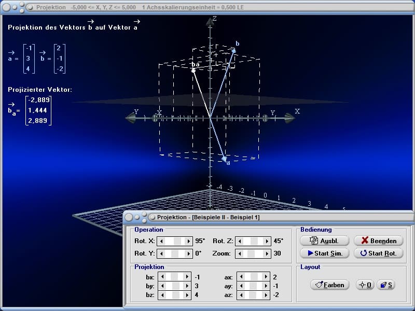Increase by value with right arrow
Viewport: 415px width, 311px height.
pos(187,286)
